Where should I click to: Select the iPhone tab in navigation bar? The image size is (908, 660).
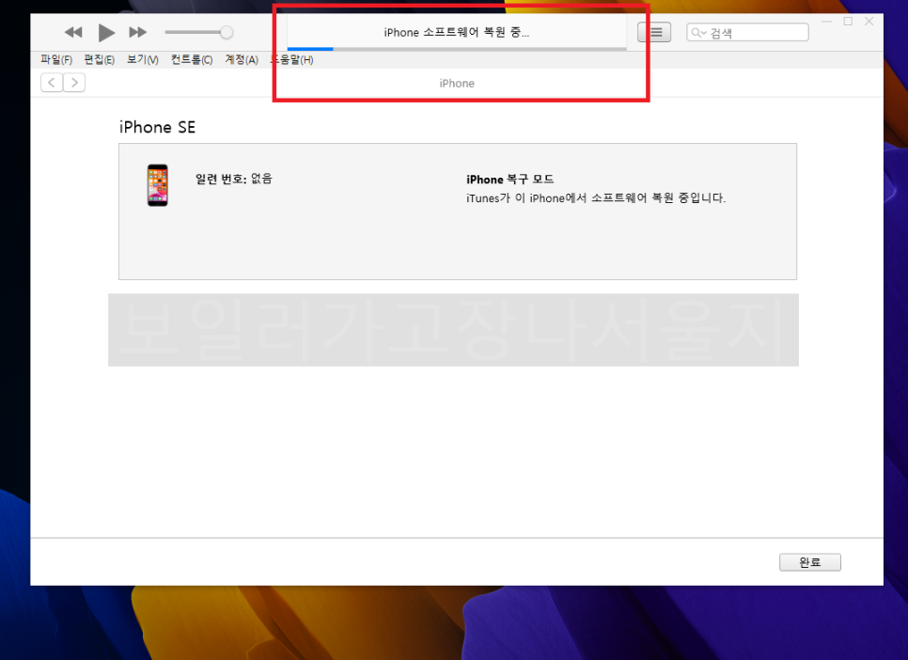click(x=457, y=84)
